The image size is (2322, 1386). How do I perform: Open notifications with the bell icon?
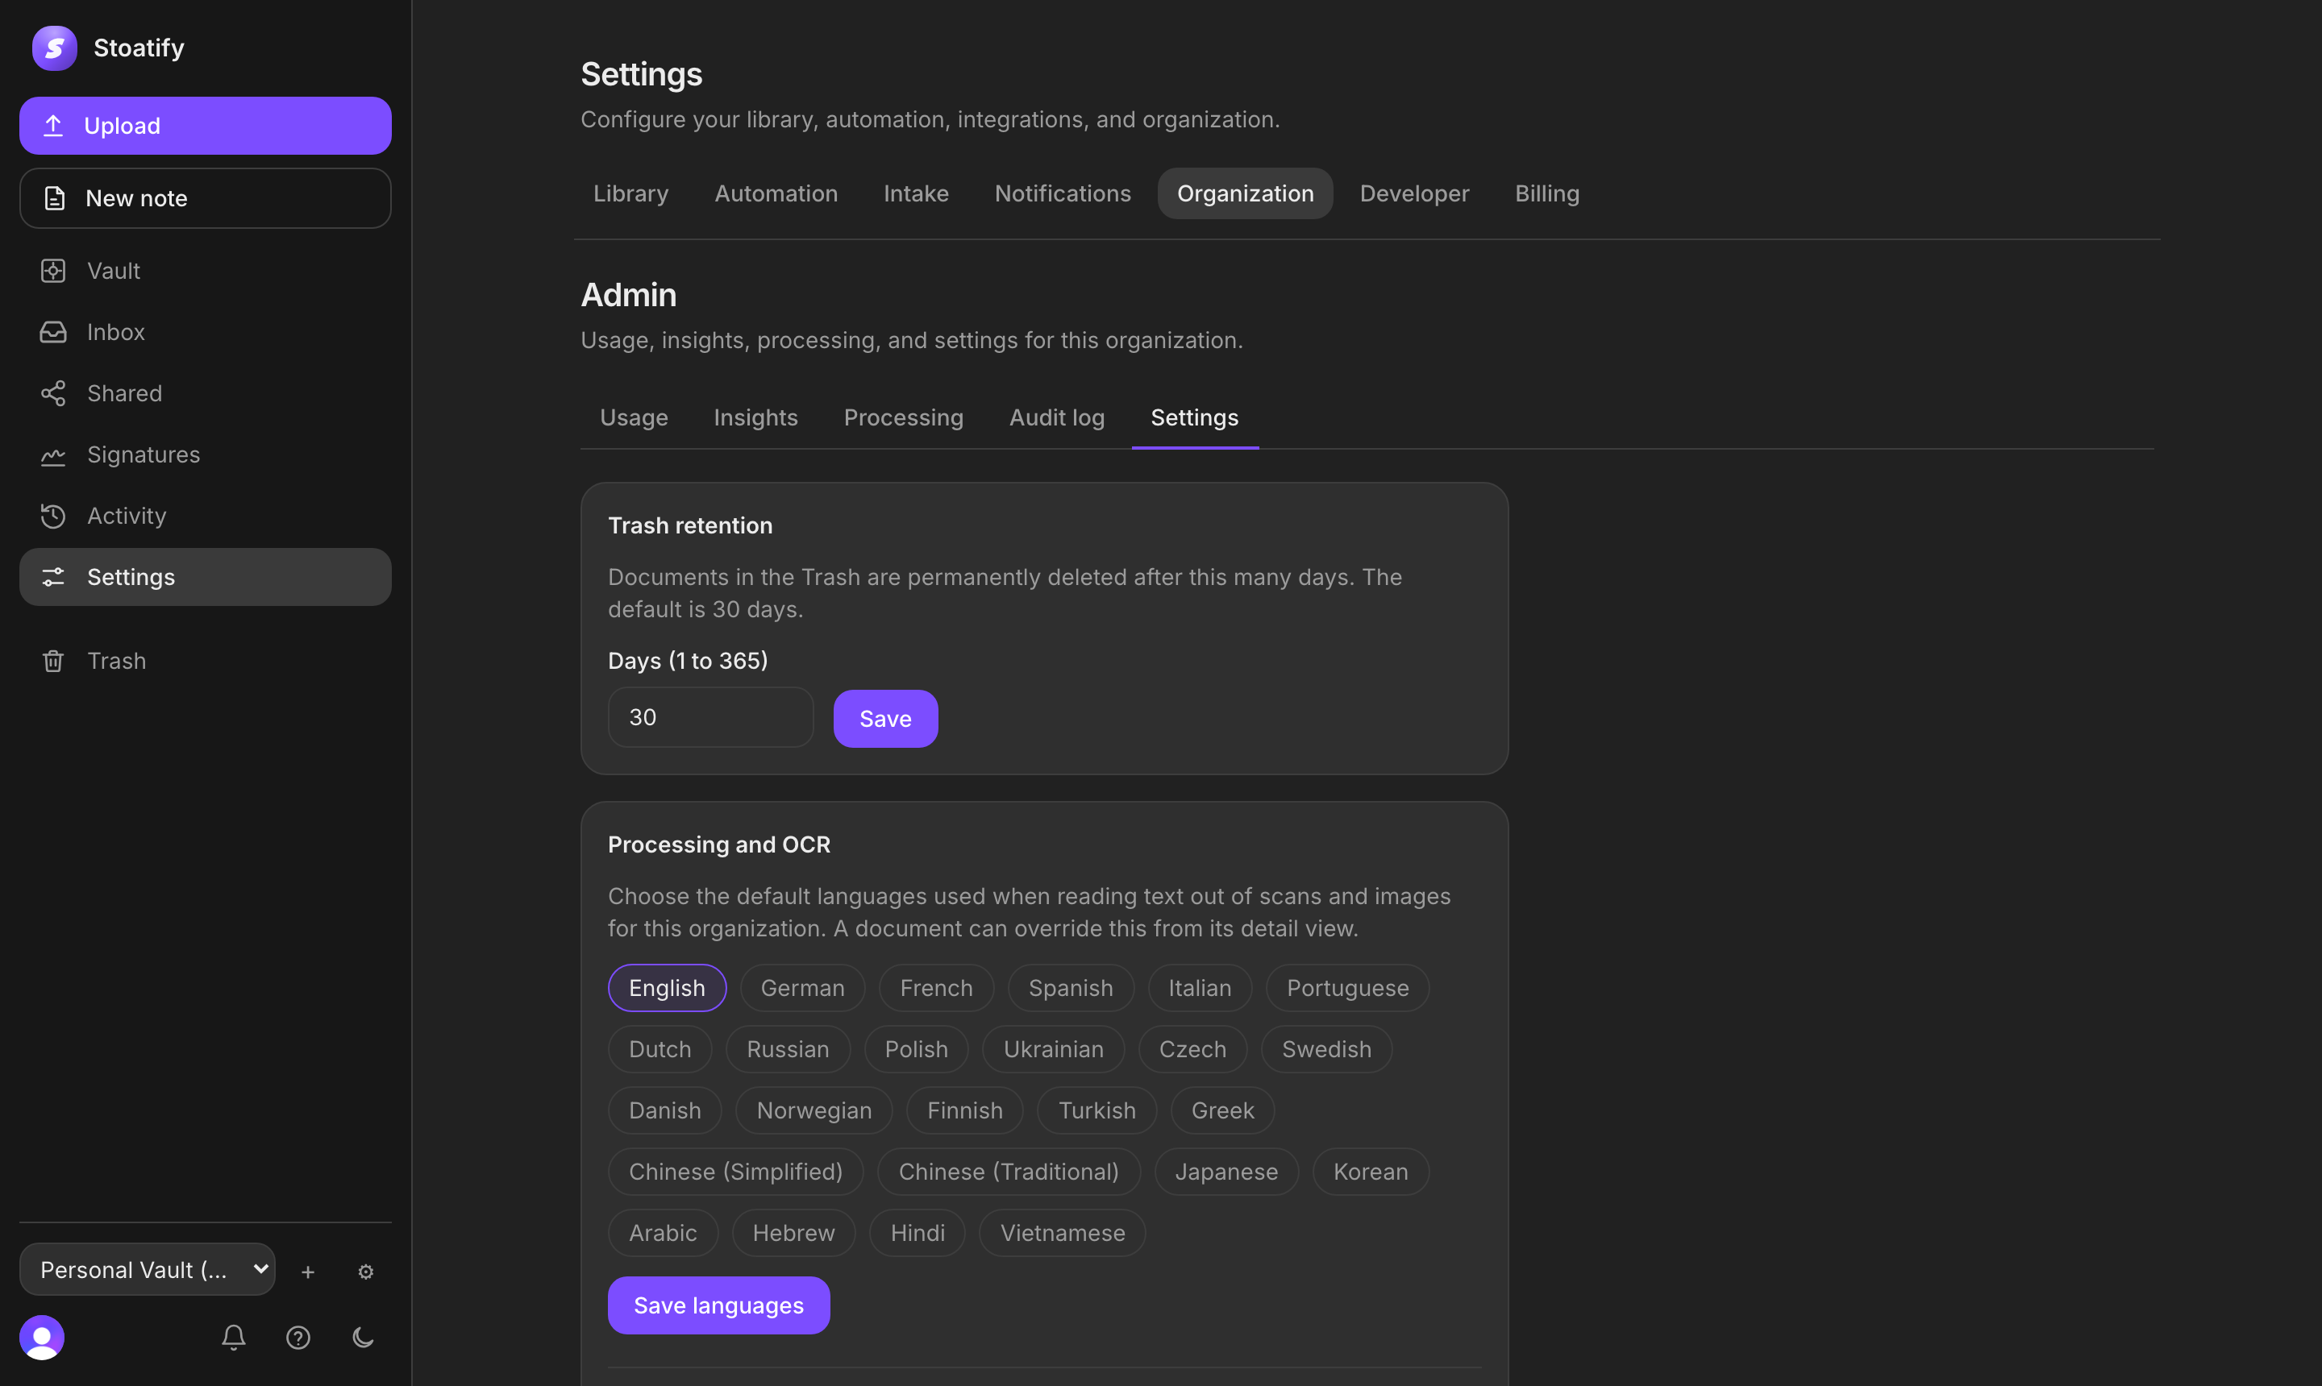(x=234, y=1338)
